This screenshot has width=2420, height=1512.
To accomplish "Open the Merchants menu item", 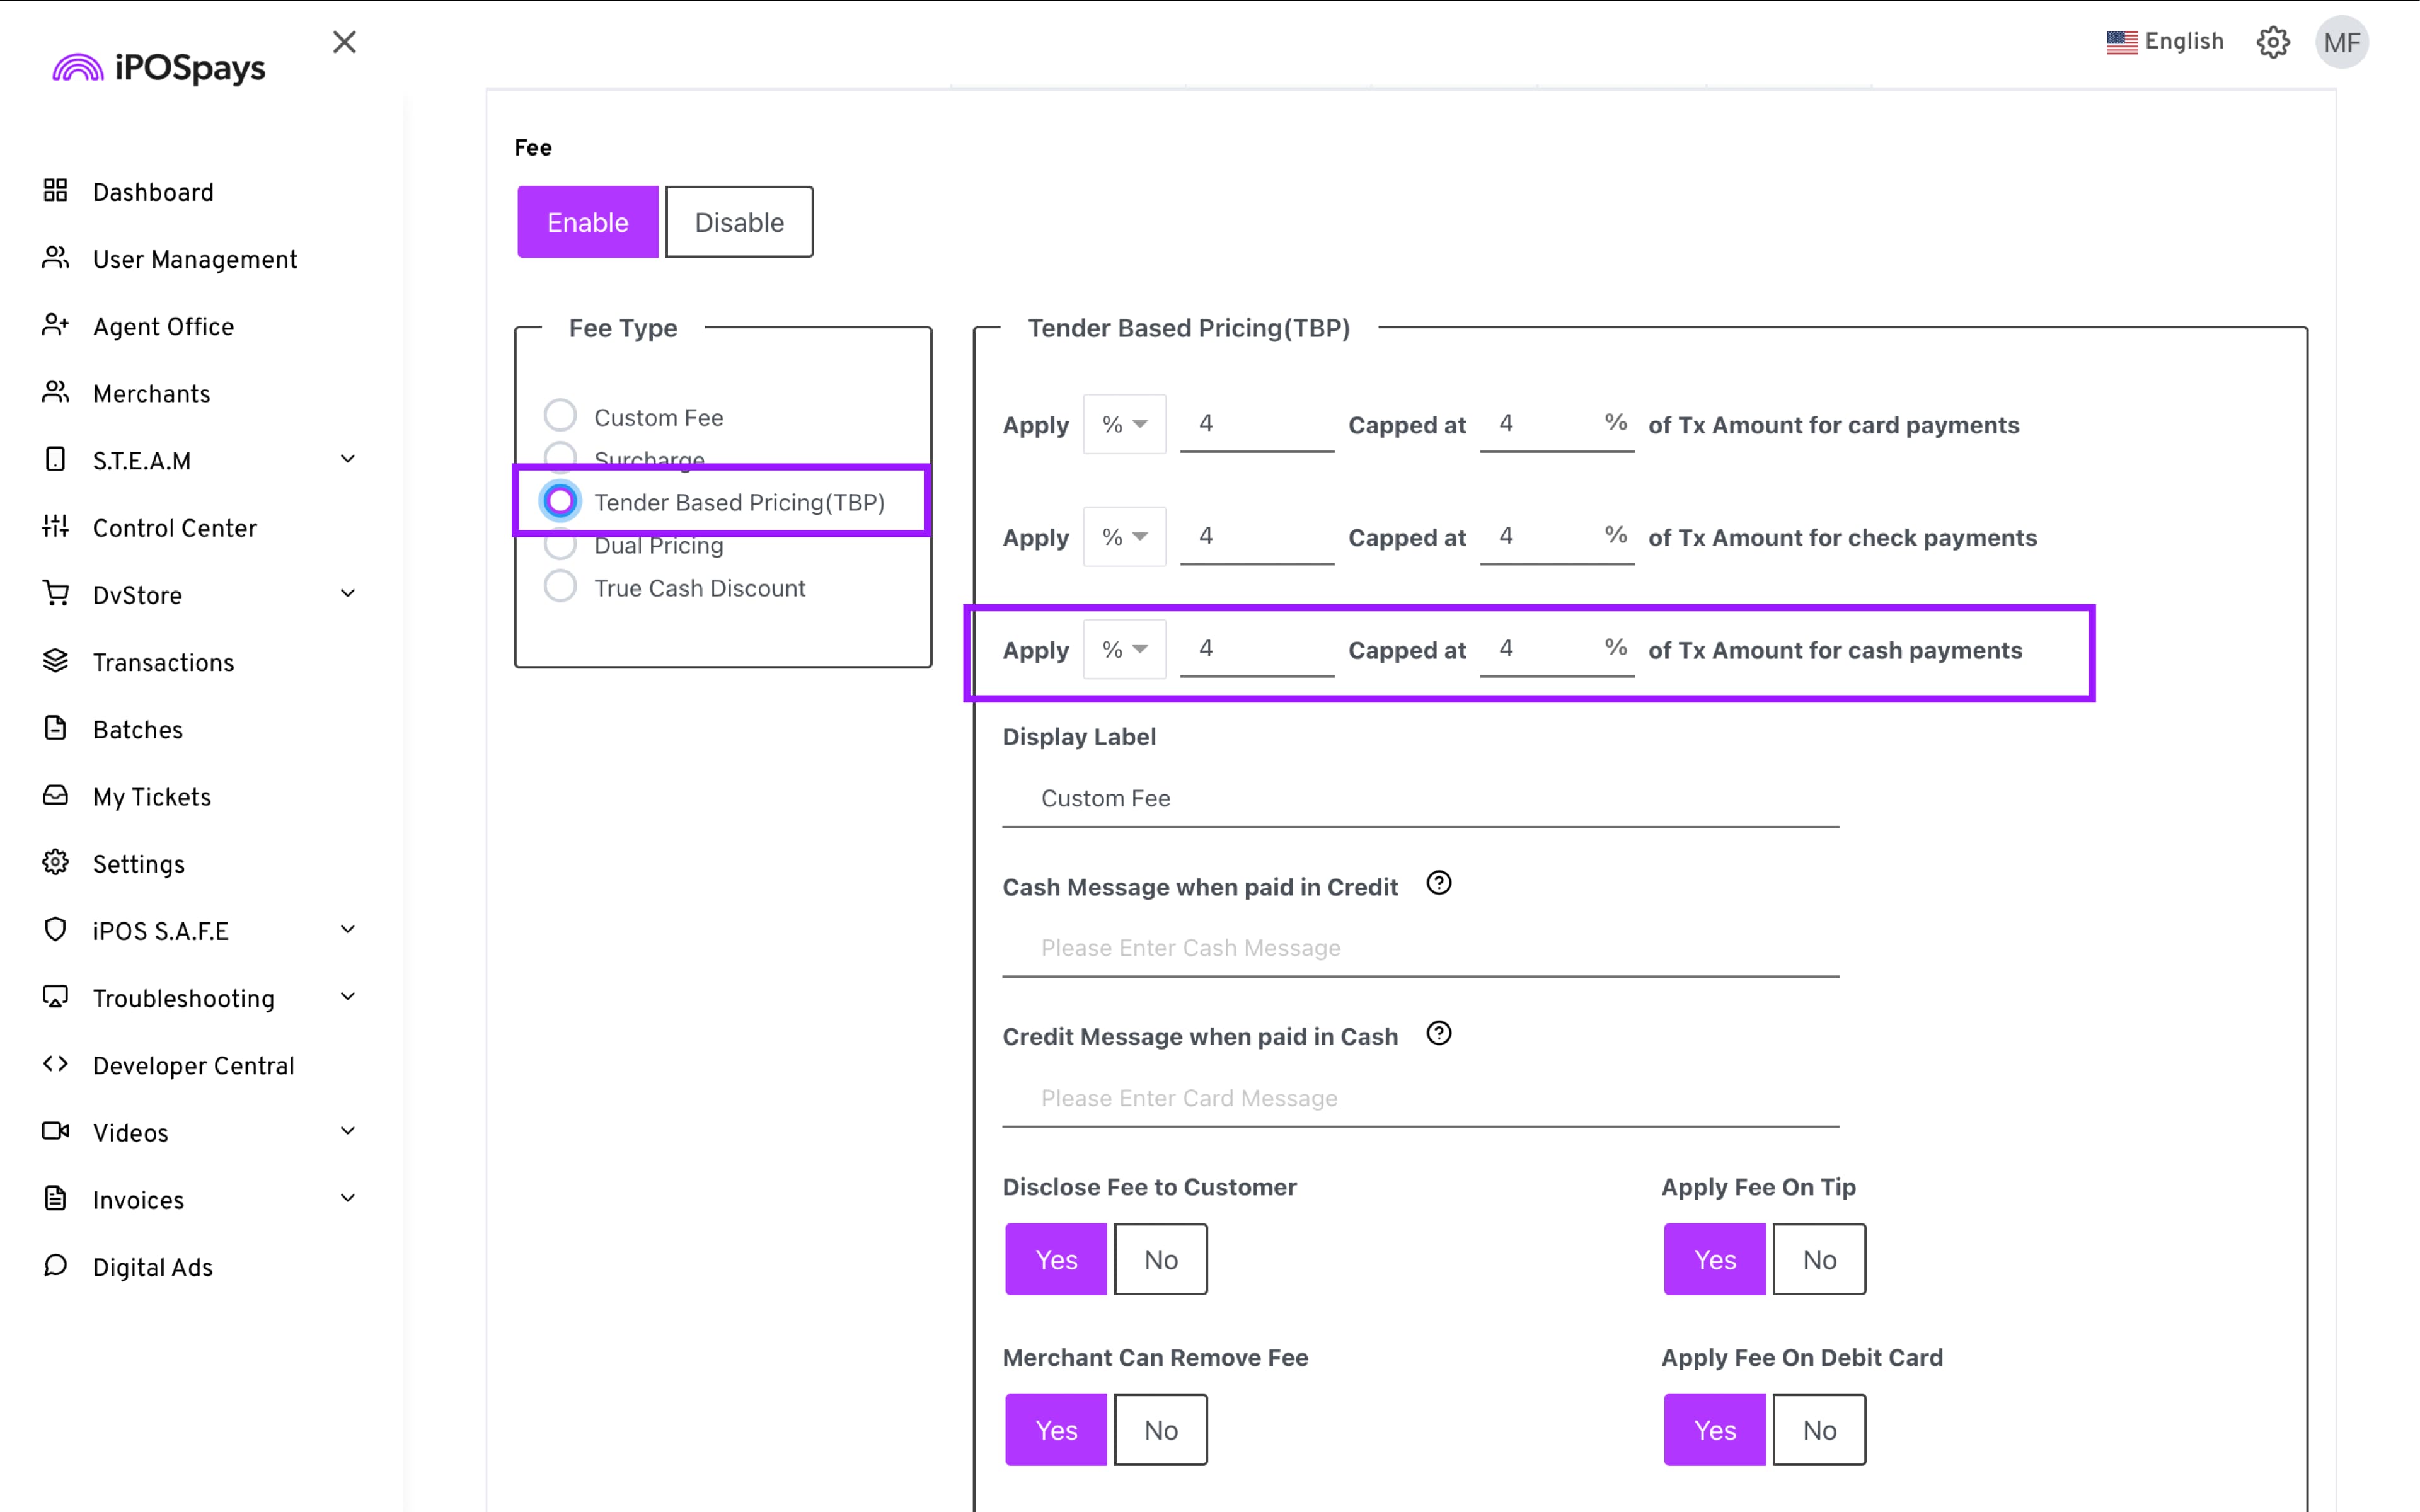I will [151, 394].
